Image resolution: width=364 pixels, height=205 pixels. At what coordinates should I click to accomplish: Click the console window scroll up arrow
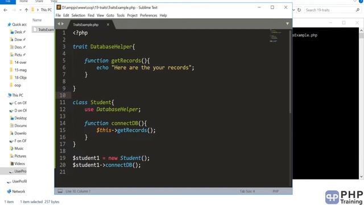[x=361, y=30]
